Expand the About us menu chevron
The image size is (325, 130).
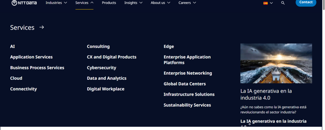point(169,3)
